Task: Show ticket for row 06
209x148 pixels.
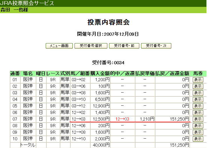Action: pos(198,113)
